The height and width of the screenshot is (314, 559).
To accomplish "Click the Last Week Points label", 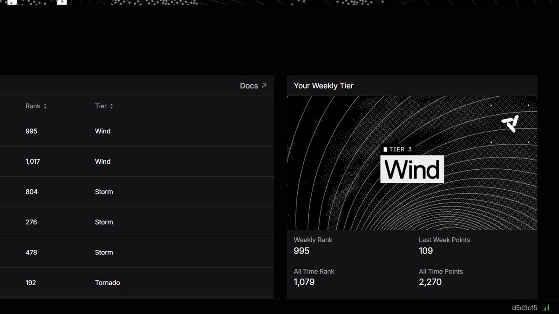I will [444, 240].
